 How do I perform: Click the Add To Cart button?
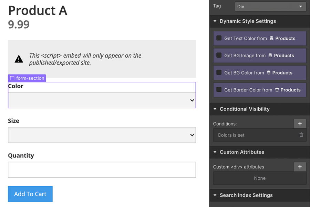(30, 194)
